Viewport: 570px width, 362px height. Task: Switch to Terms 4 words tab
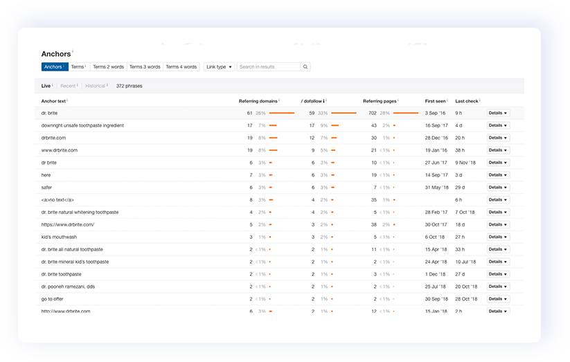pyautogui.click(x=181, y=67)
